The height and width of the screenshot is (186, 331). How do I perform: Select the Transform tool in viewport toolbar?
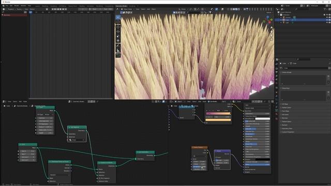pos(118,41)
